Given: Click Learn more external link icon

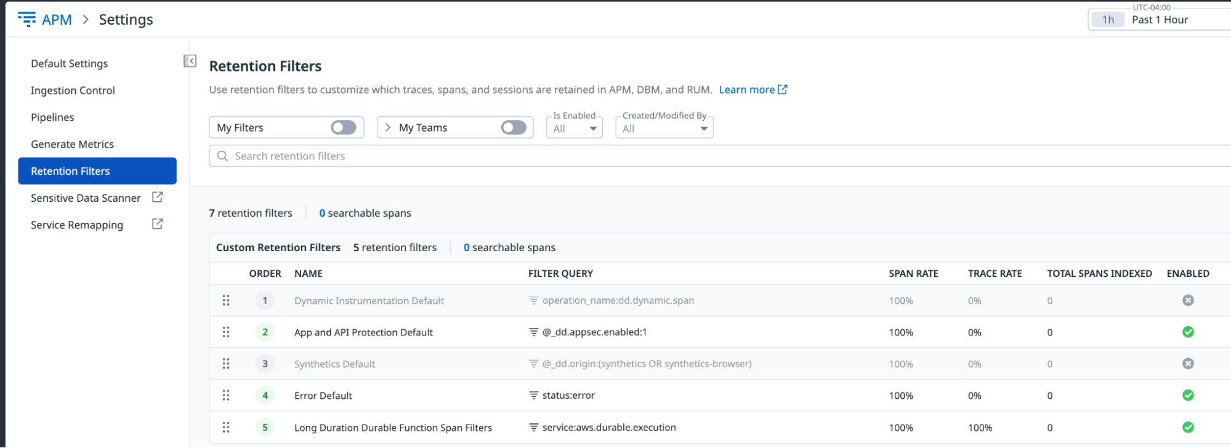Looking at the screenshot, I should coord(783,89).
